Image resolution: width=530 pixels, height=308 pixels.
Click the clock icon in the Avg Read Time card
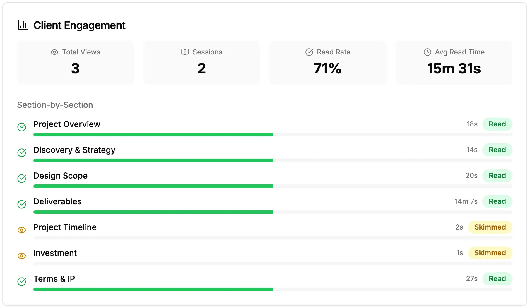pyautogui.click(x=427, y=52)
